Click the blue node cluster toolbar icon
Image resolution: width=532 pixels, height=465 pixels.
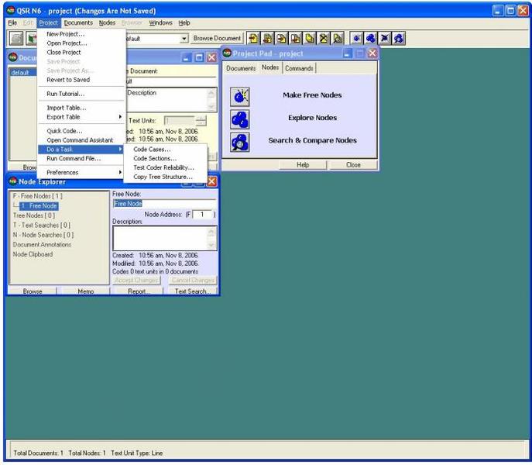[370, 39]
